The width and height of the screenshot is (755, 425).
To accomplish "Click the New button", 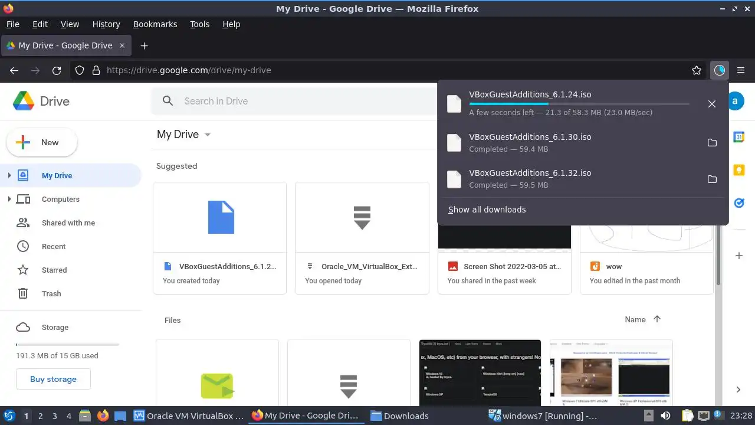I will point(41,142).
